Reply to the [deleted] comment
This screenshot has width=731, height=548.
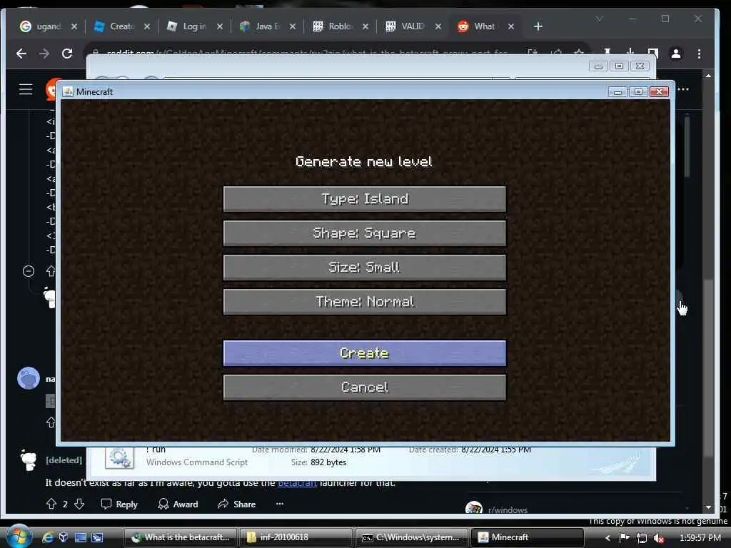(119, 504)
